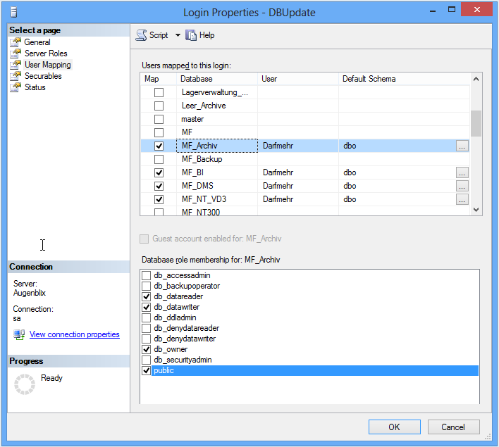Check the map box for master database

coord(159,119)
